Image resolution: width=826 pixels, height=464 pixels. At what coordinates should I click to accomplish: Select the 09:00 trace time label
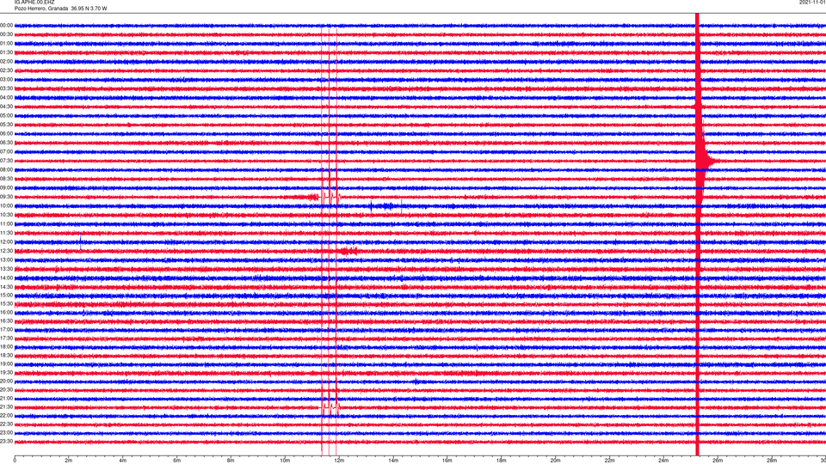tap(7, 188)
